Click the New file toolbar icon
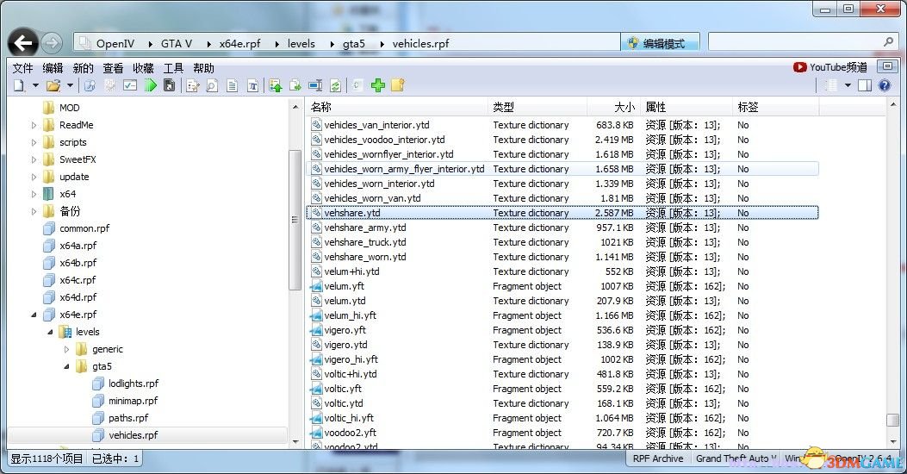This screenshot has width=907, height=474. point(19,85)
